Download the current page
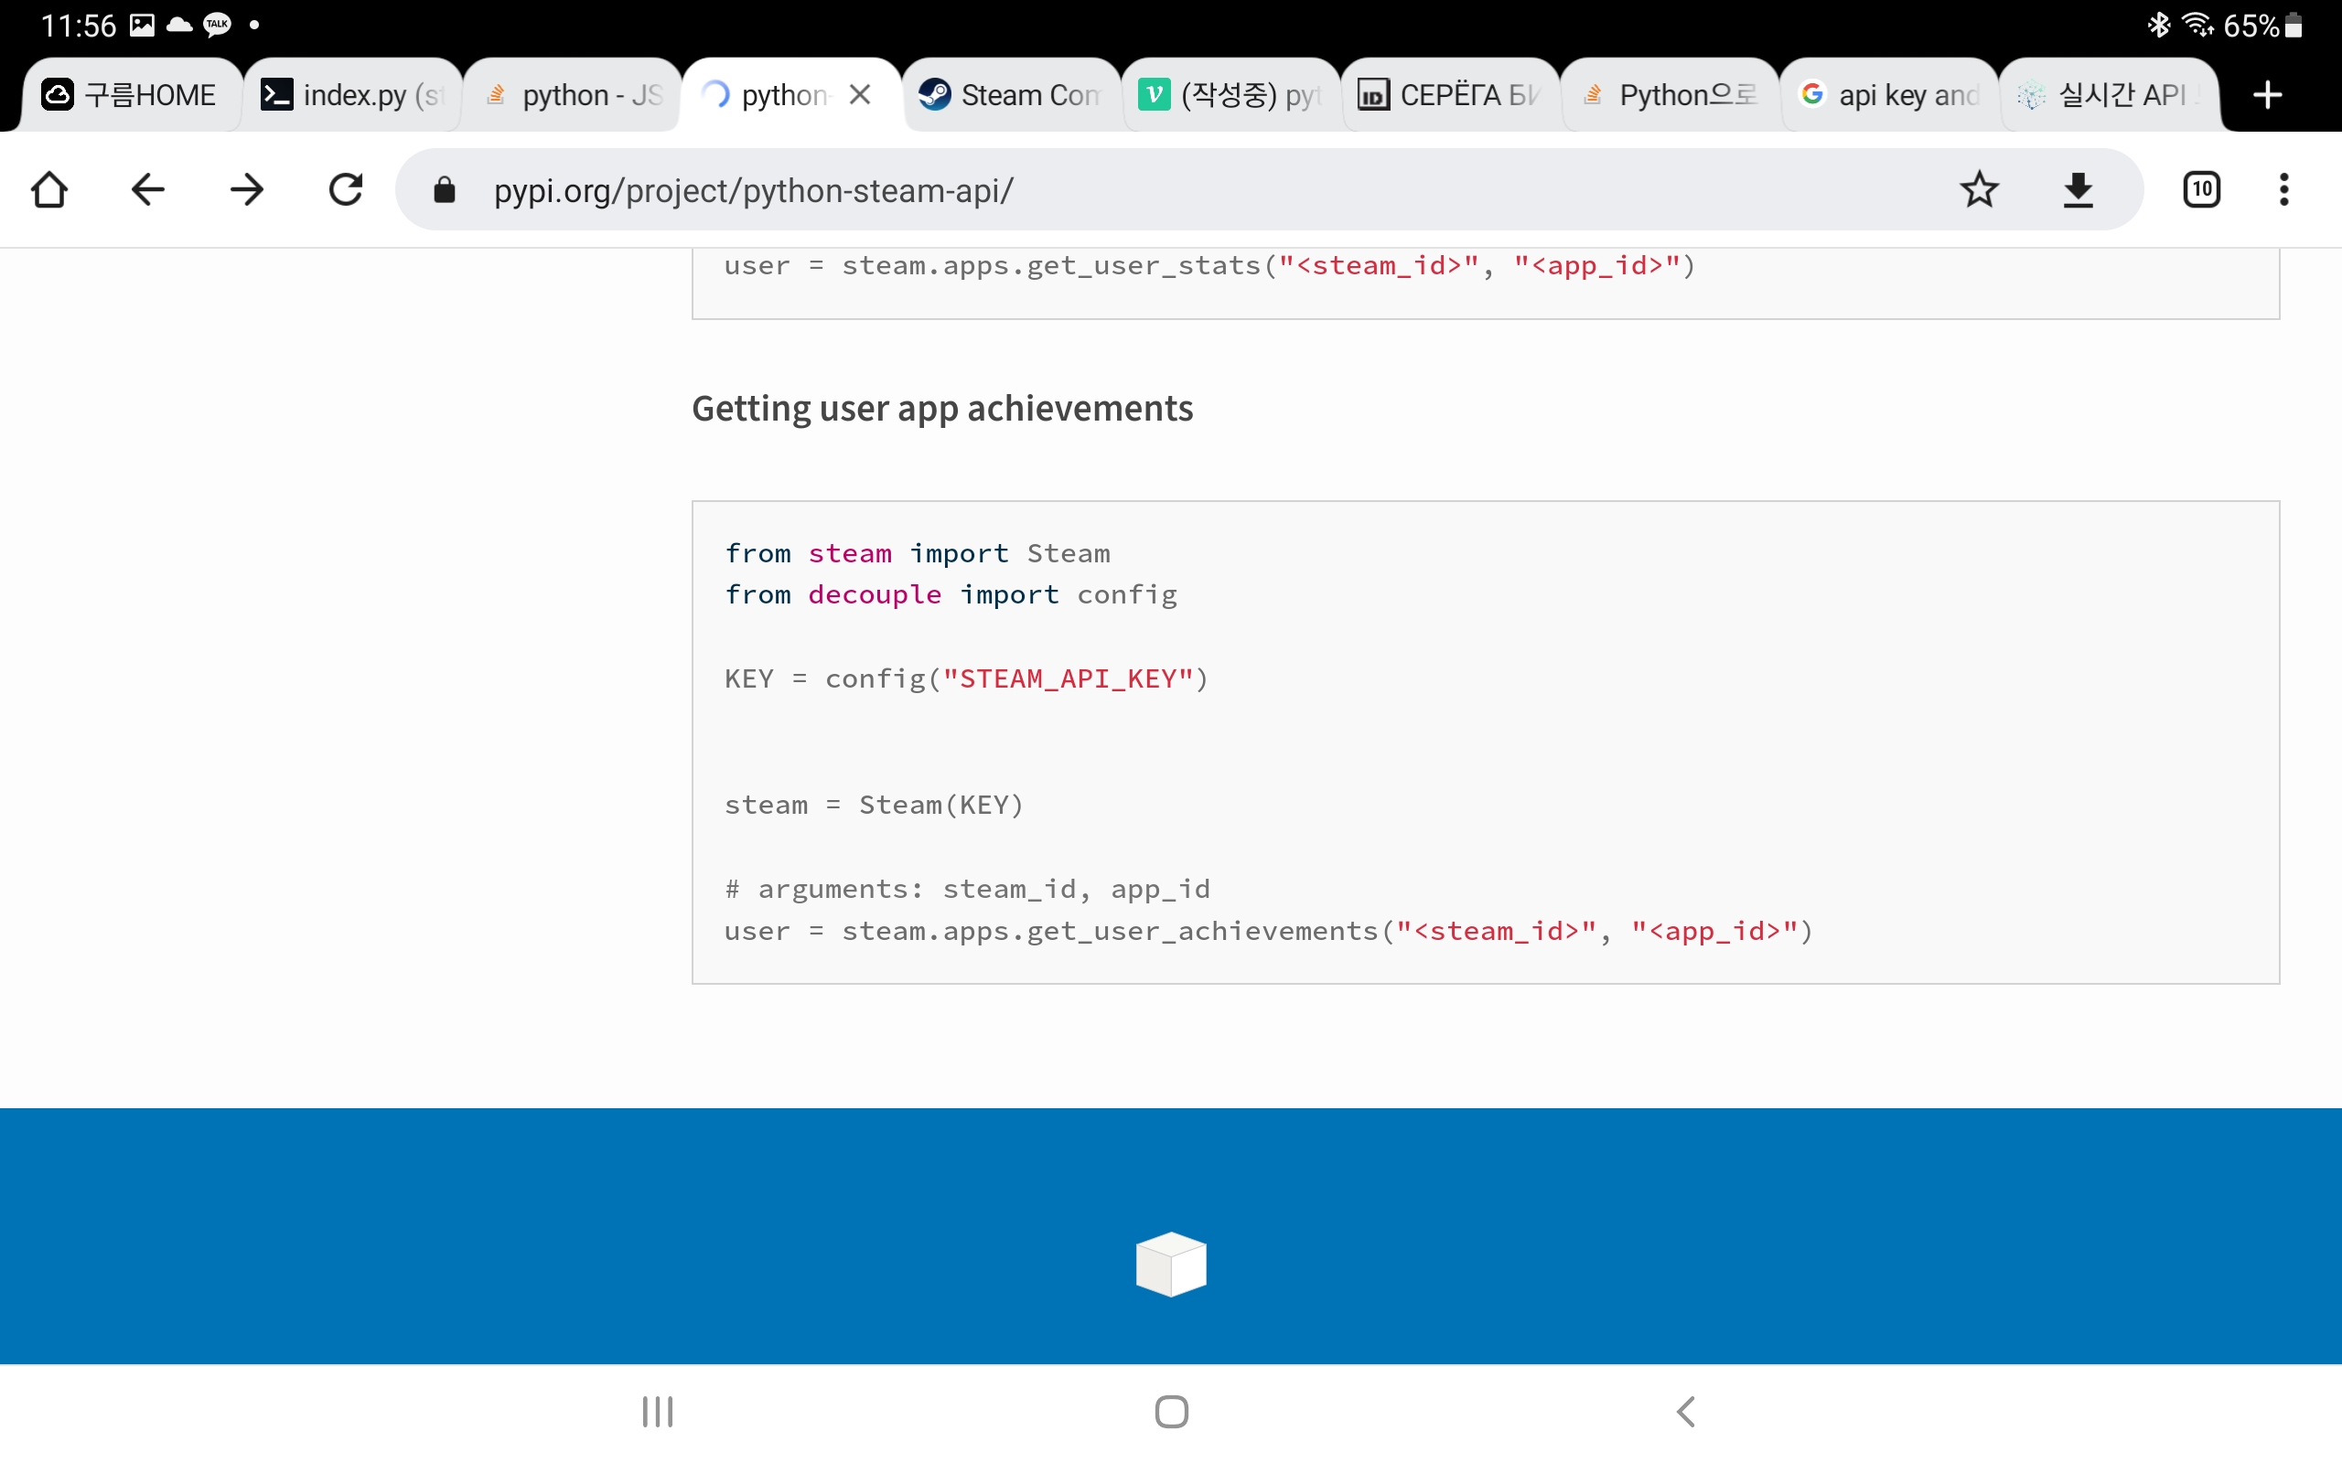Viewport: 2342px width, 1463px height. pos(2078,190)
